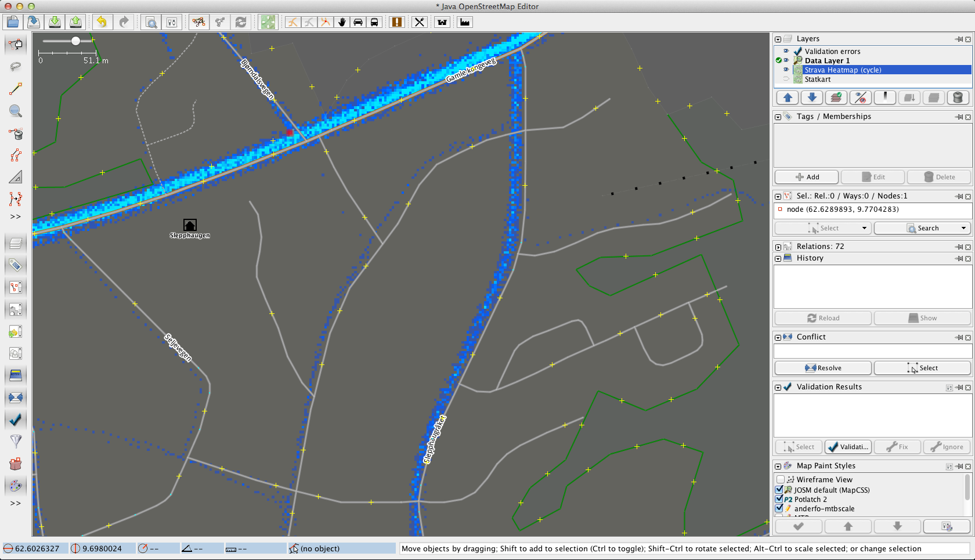This screenshot has width=975, height=560.
Task: Hide the Validation errors layer
Action: pyautogui.click(x=786, y=51)
